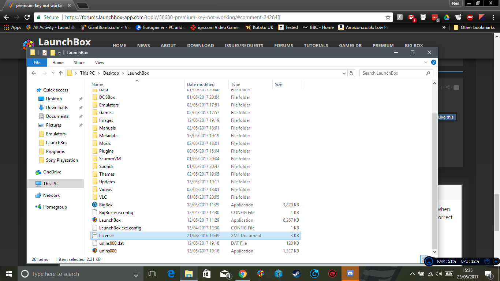Viewport: 500px width, 281px height.
Task: Sort files by the Date modified column
Action: pyautogui.click(x=201, y=85)
